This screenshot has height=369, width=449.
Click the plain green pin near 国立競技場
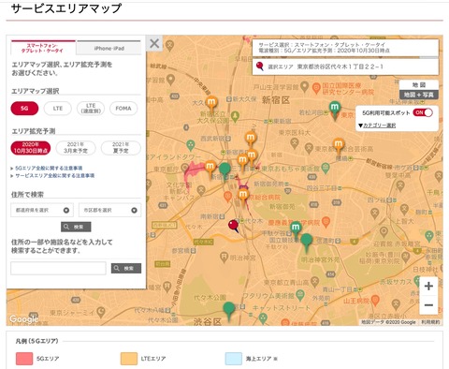point(307,242)
